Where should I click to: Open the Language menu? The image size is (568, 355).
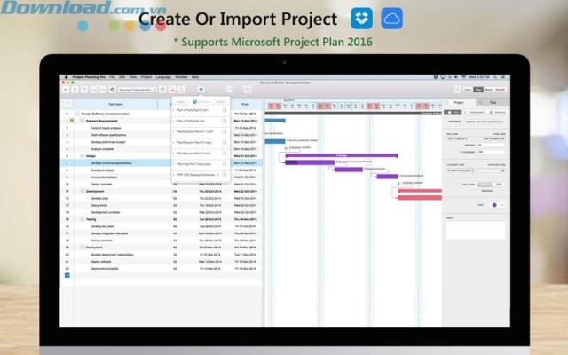(163, 77)
